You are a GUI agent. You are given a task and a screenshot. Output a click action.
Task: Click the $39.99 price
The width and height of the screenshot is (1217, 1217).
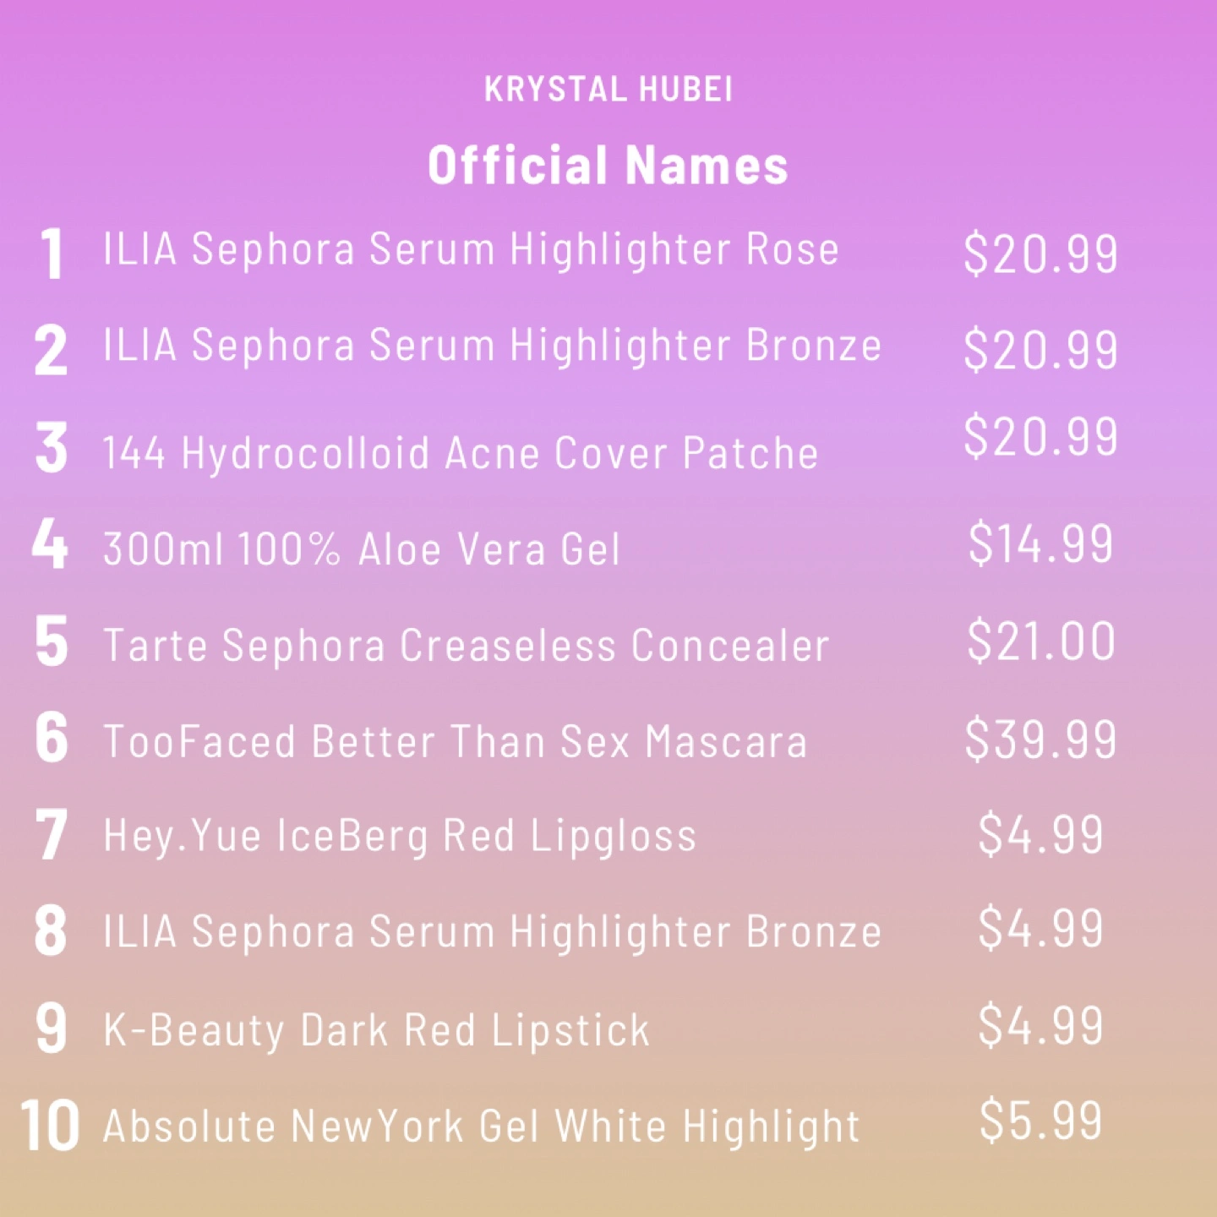[x=1041, y=739]
